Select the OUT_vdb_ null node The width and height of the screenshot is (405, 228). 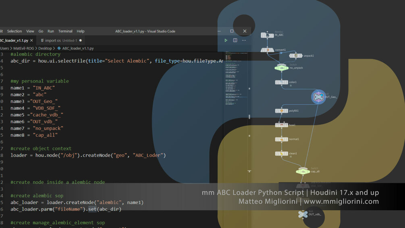[x=303, y=214]
